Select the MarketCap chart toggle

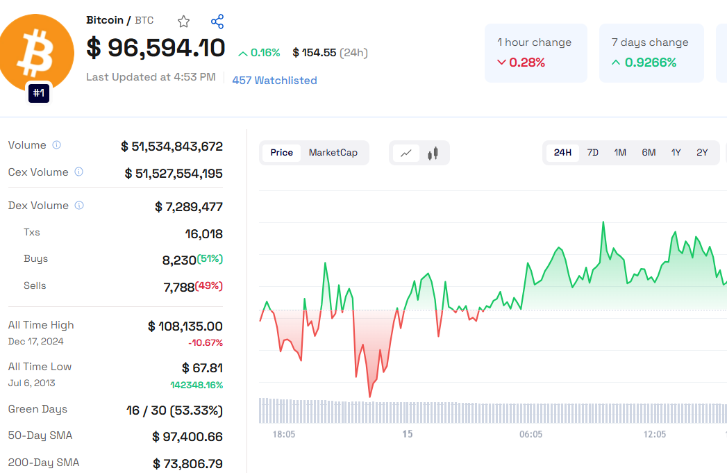(333, 153)
